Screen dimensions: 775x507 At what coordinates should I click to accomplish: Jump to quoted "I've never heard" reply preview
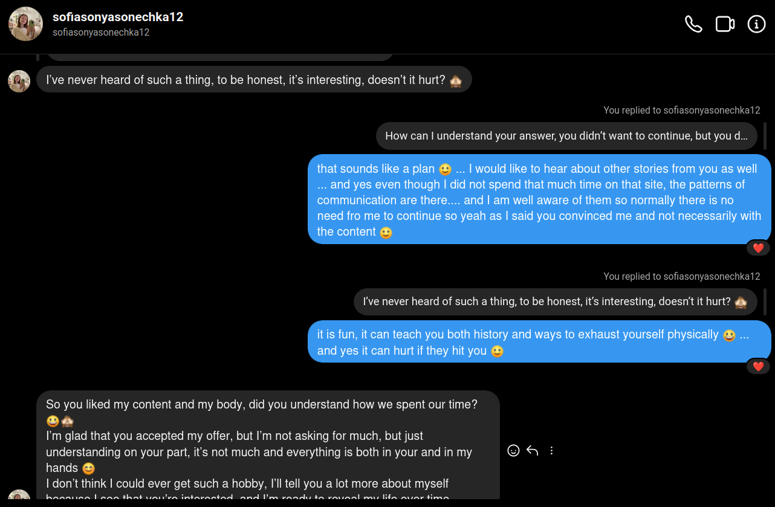(x=555, y=302)
